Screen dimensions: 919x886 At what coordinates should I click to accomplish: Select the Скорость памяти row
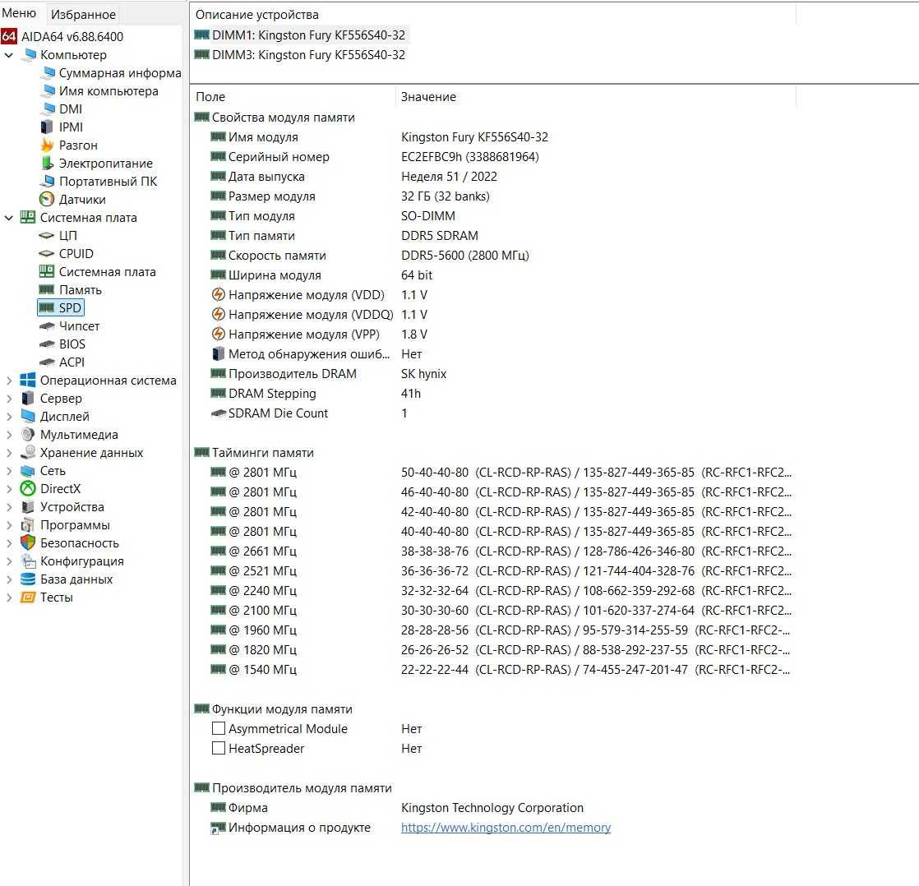pyautogui.click(x=492, y=256)
